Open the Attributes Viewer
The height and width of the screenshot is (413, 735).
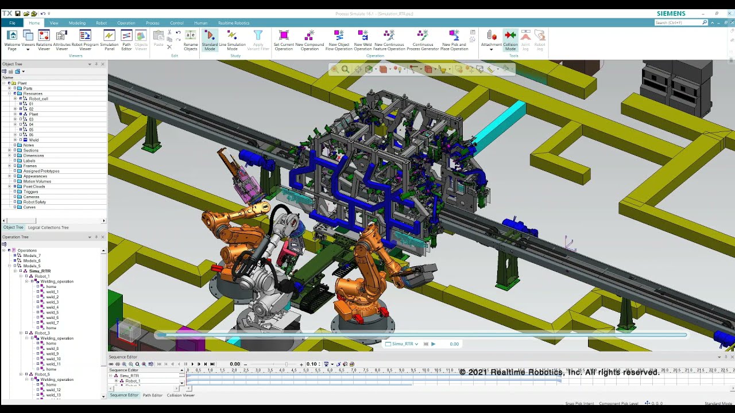(61, 40)
